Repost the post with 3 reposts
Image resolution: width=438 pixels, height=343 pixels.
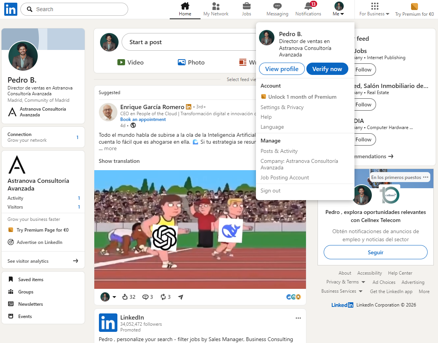[x=166, y=297]
